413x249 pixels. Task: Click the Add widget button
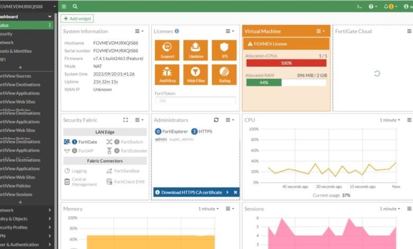click(78, 19)
